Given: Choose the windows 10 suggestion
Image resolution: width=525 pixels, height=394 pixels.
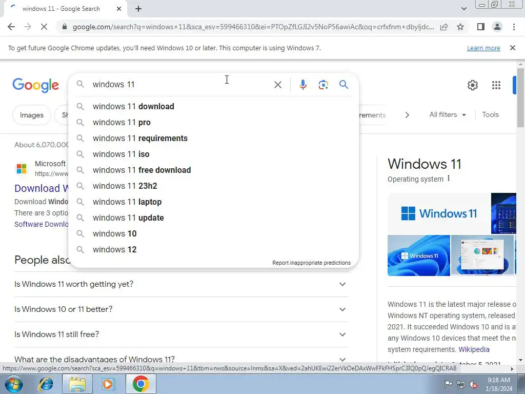Looking at the screenshot, I should pos(213,233).
